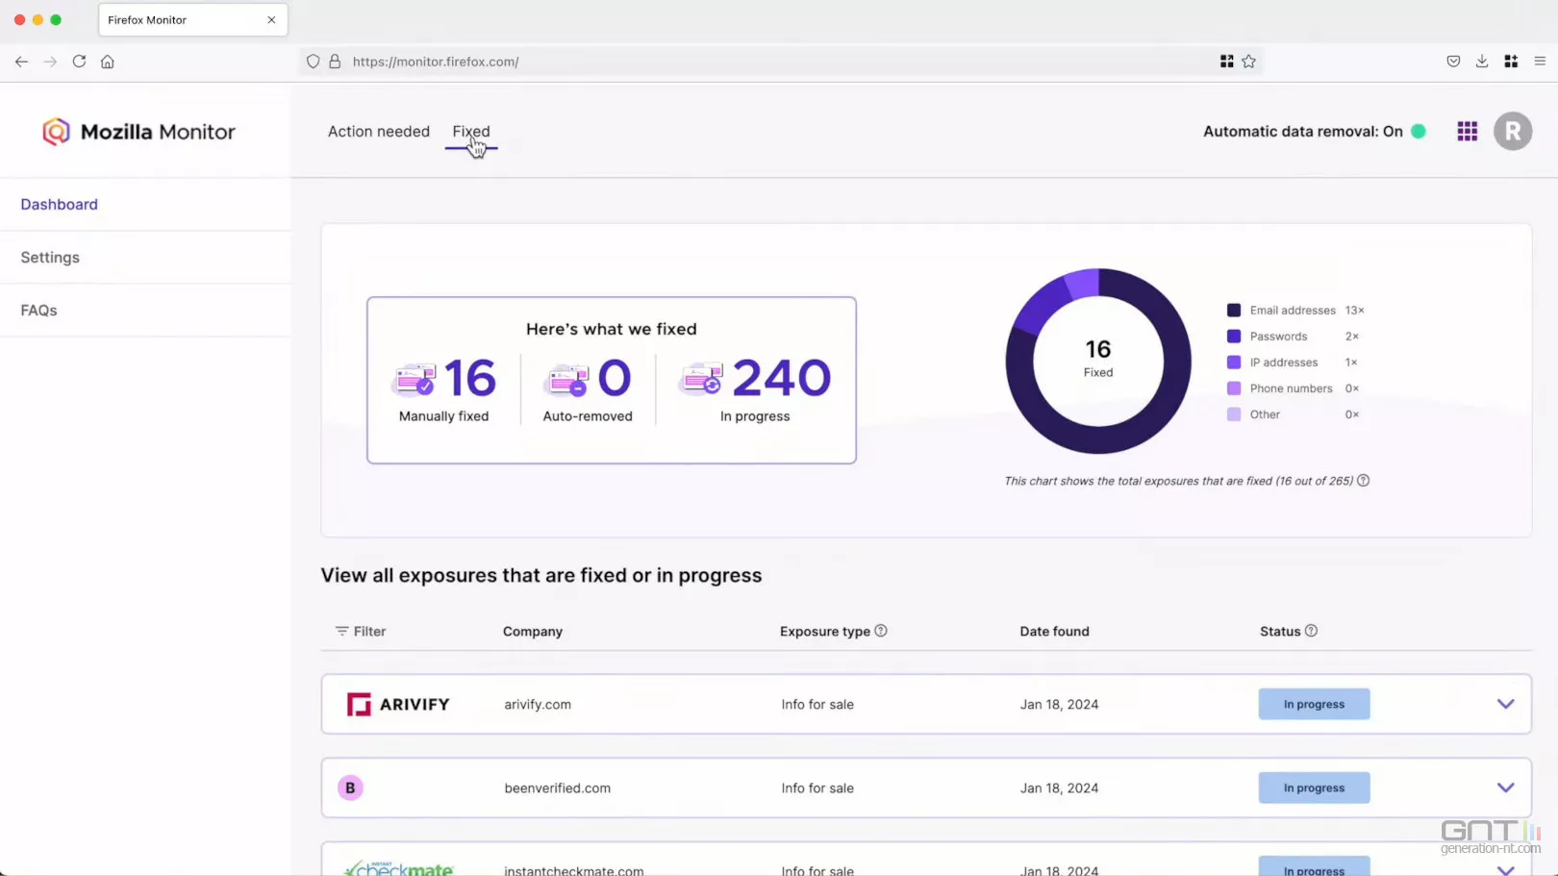Image resolution: width=1558 pixels, height=876 pixels.
Task: Click the green automatic removal status dot
Action: 1419,132
